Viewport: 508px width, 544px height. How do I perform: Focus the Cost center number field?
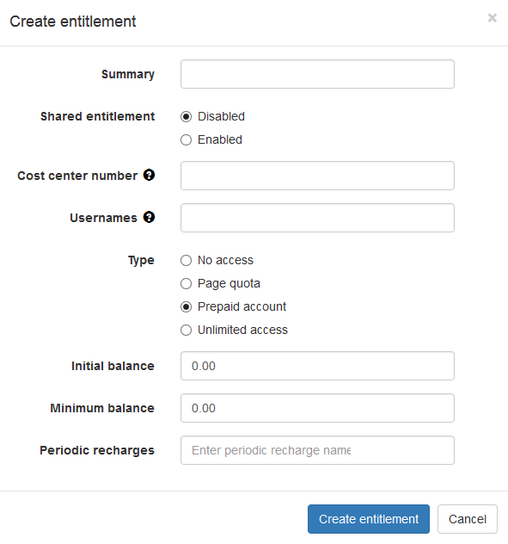click(x=317, y=176)
